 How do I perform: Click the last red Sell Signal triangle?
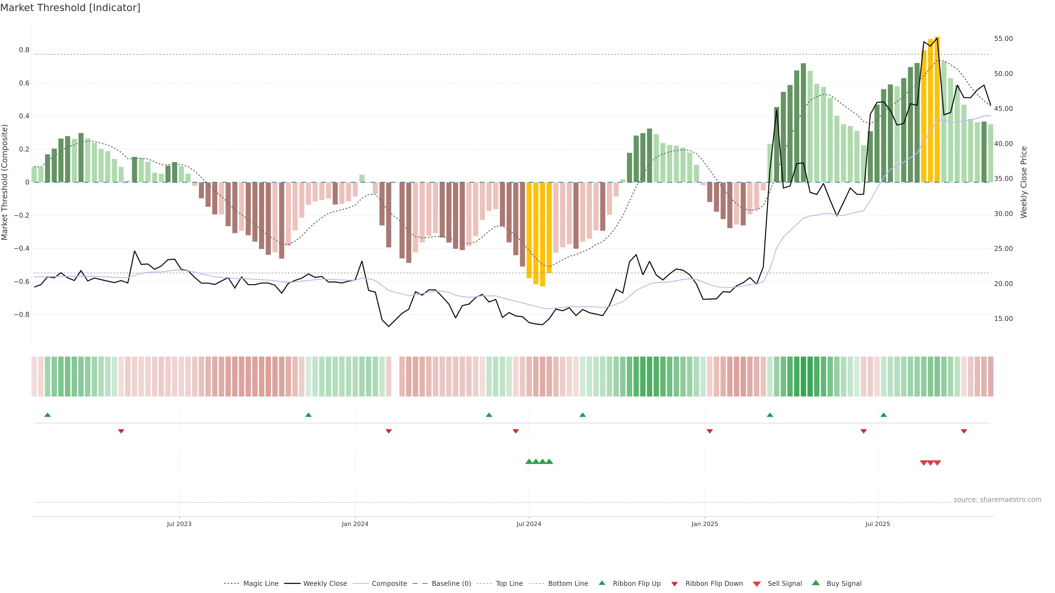point(937,463)
